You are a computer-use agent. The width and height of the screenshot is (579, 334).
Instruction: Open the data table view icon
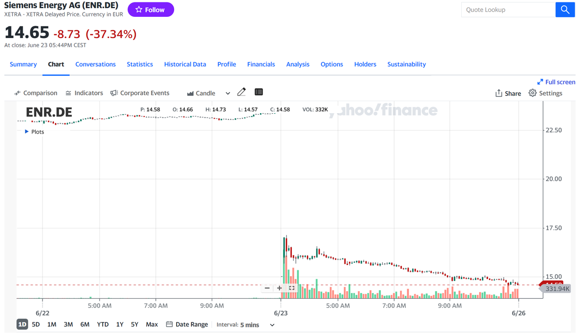tap(259, 92)
